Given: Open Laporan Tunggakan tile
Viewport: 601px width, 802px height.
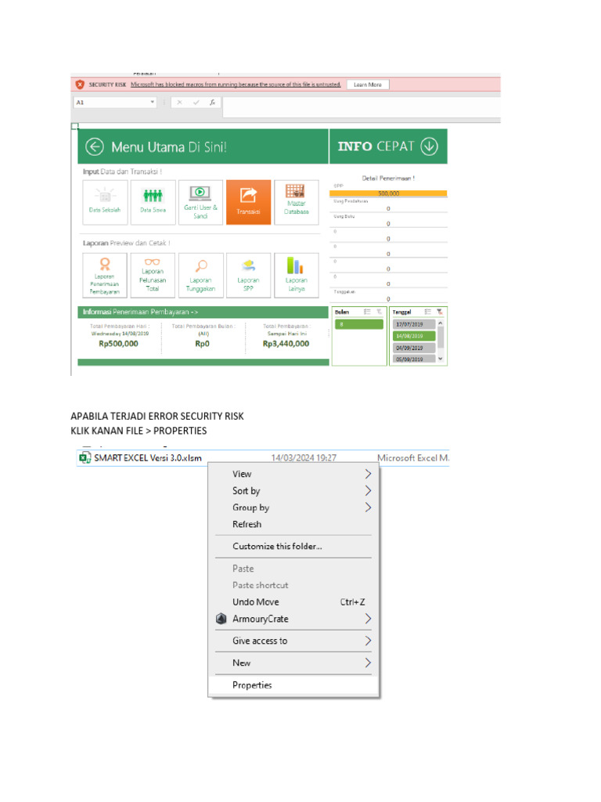Looking at the screenshot, I should click(x=200, y=275).
